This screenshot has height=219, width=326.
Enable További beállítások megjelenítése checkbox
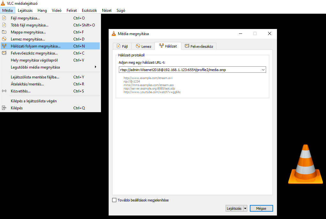pos(114,200)
